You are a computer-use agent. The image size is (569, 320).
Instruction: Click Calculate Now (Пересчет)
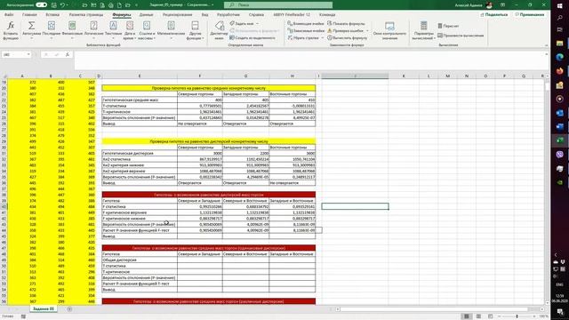point(448,26)
